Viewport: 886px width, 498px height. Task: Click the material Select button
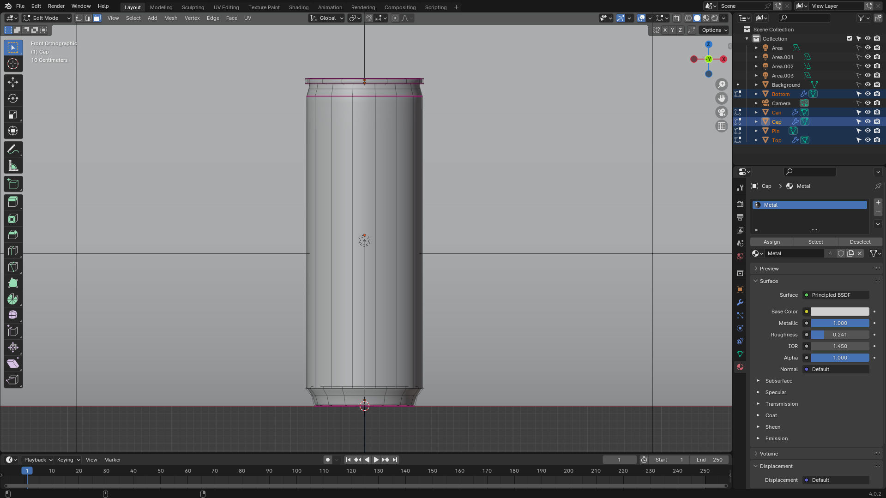(x=815, y=242)
